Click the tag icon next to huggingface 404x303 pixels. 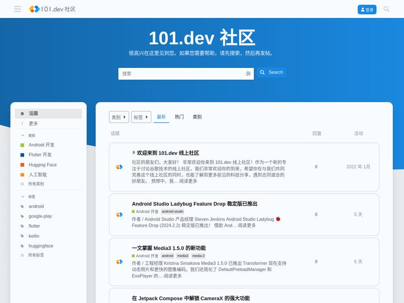tap(22, 246)
